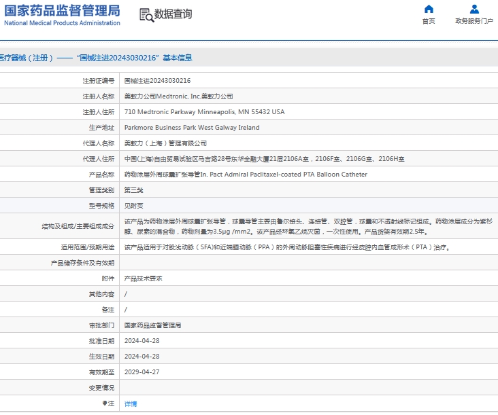Click the 备注 label cell

pos(60,310)
